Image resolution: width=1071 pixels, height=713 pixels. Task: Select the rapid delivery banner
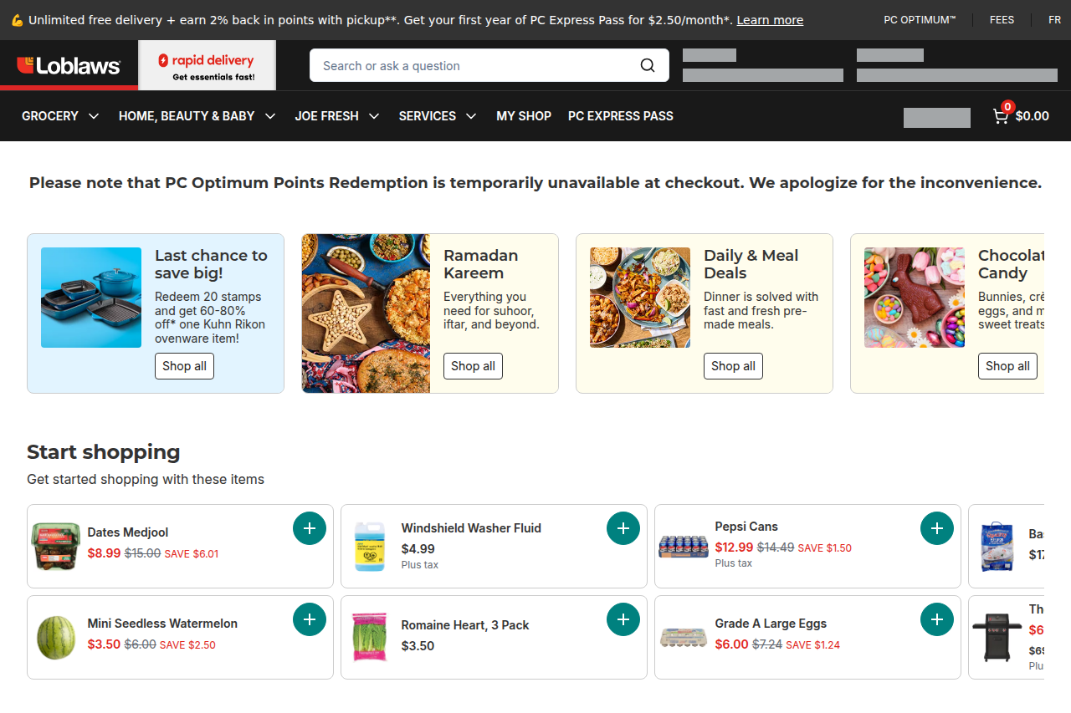tap(207, 64)
